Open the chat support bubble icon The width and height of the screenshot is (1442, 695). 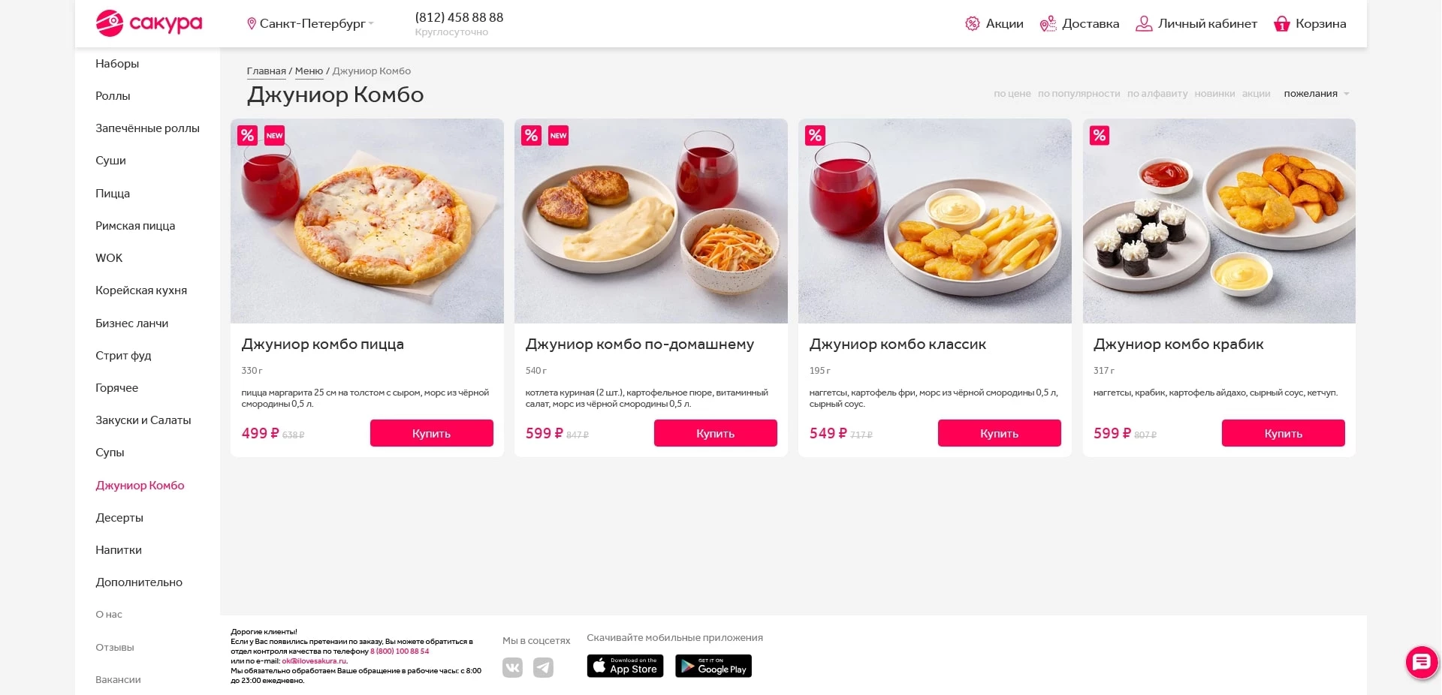(x=1421, y=662)
